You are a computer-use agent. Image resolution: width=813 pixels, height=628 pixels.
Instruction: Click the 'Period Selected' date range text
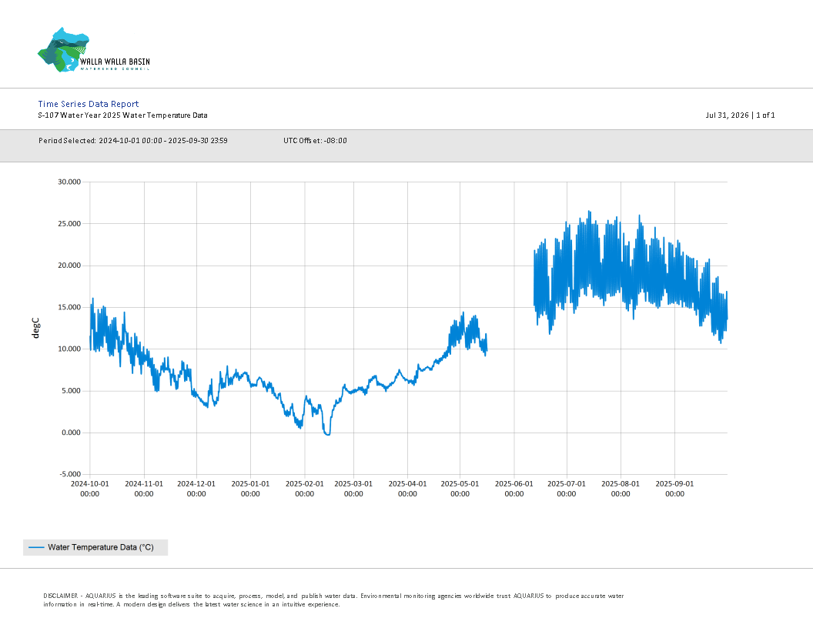tap(132, 140)
